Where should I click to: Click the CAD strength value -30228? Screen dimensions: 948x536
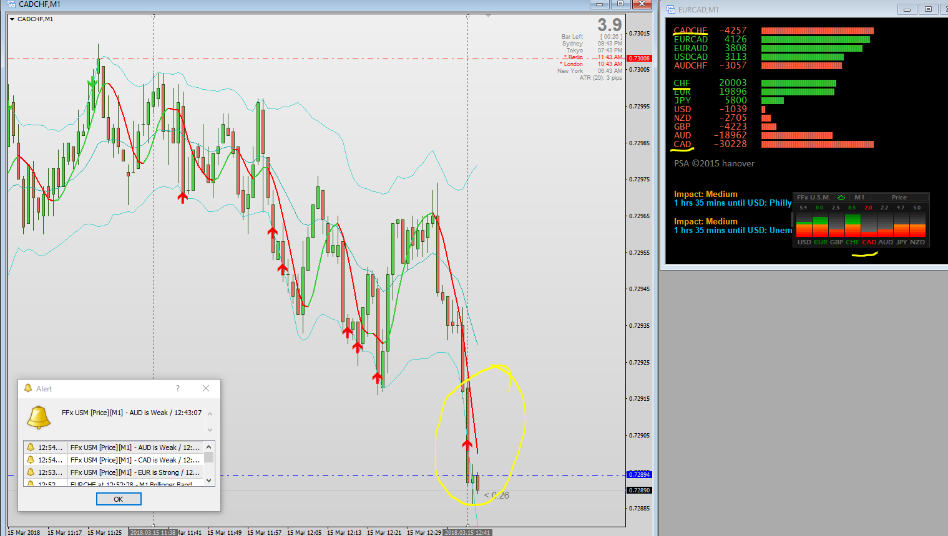[730, 144]
